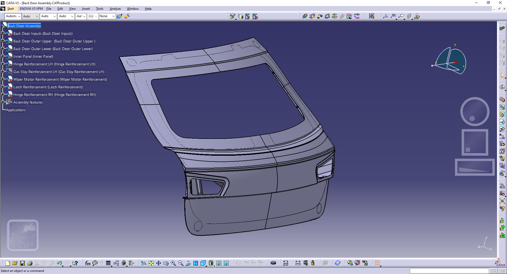This screenshot has width=507, height=274.
Task: Open the Insert menu
Action: click(86, 9)
